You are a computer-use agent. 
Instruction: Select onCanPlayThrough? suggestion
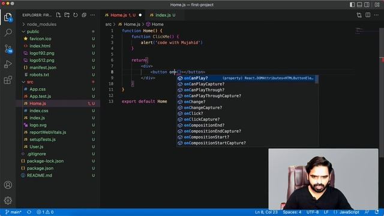pyautogui.click(x=246, y=90)
